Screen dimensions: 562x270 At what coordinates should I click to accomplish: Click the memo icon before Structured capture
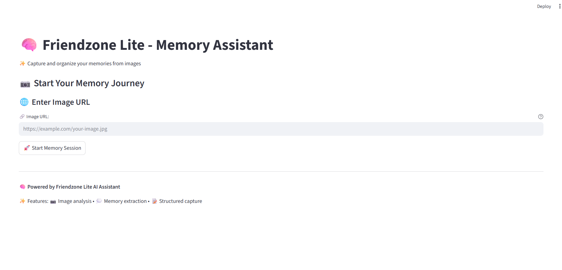click(154, 201)
